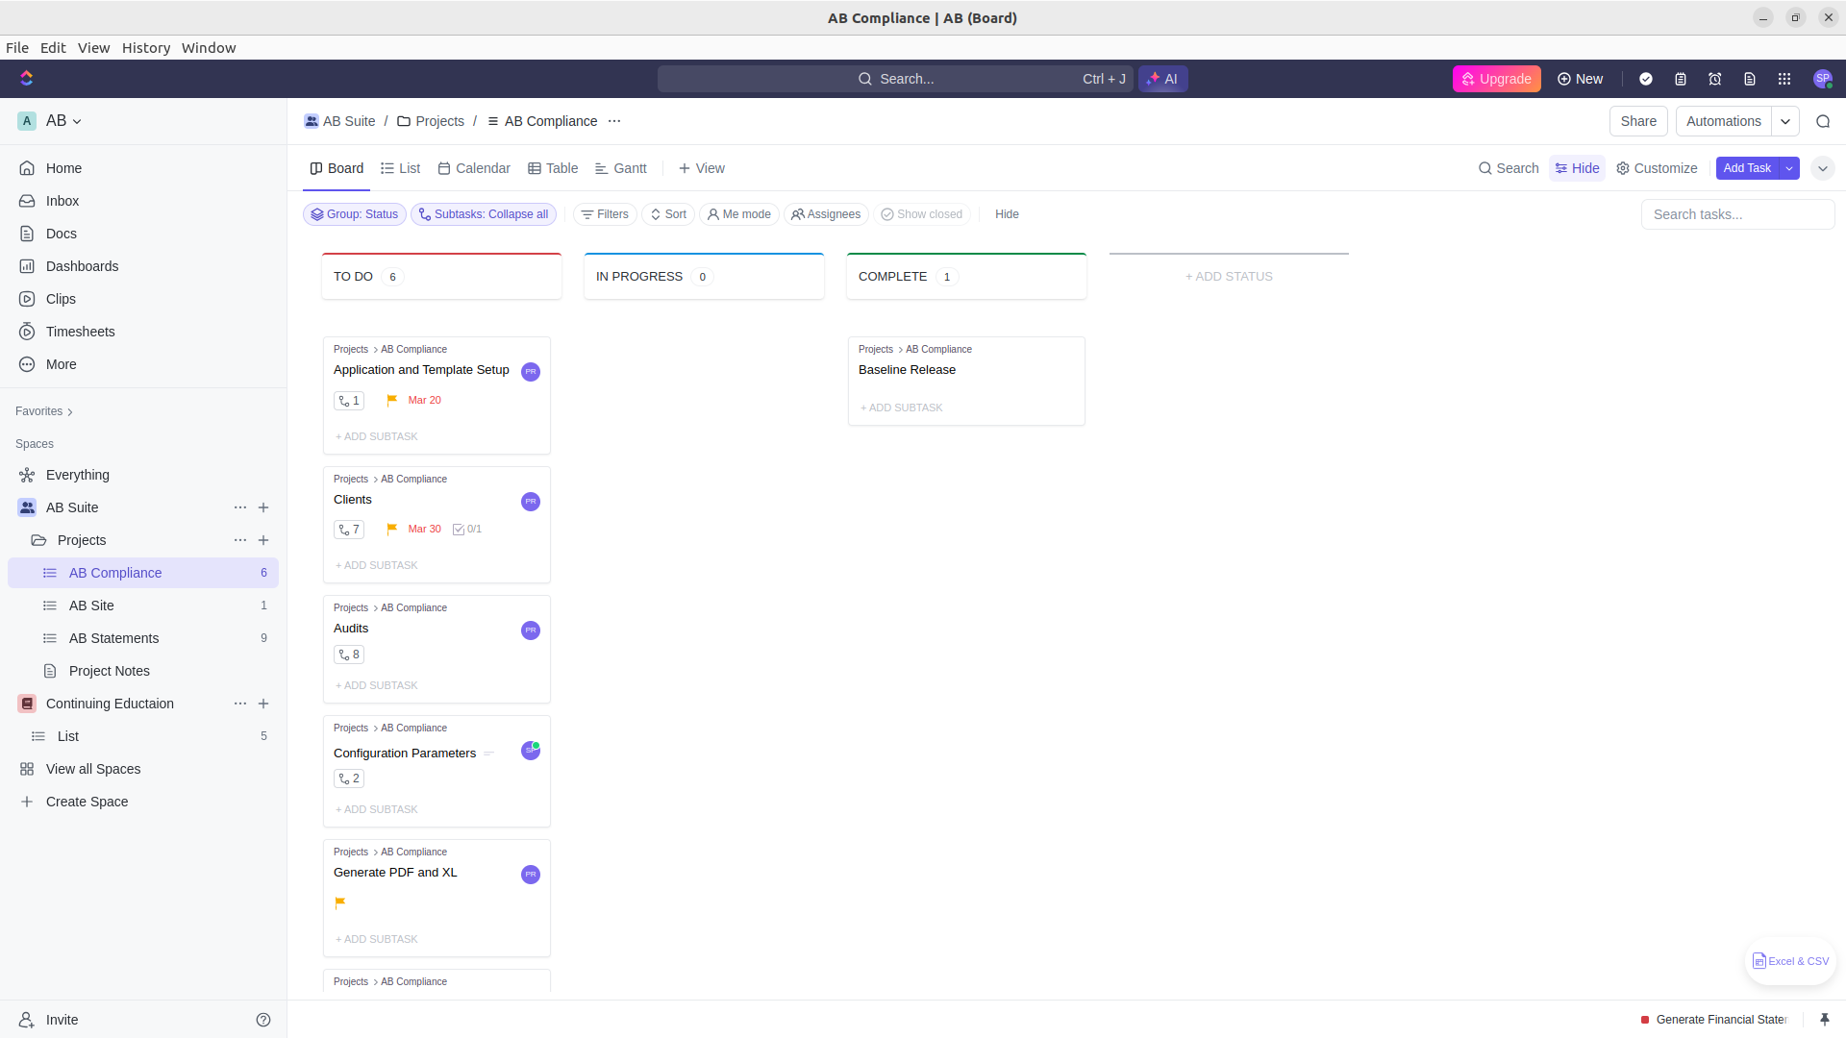Open the Notepad icon in the top bar
1846x1038 pixels.
pos(1681,79)
